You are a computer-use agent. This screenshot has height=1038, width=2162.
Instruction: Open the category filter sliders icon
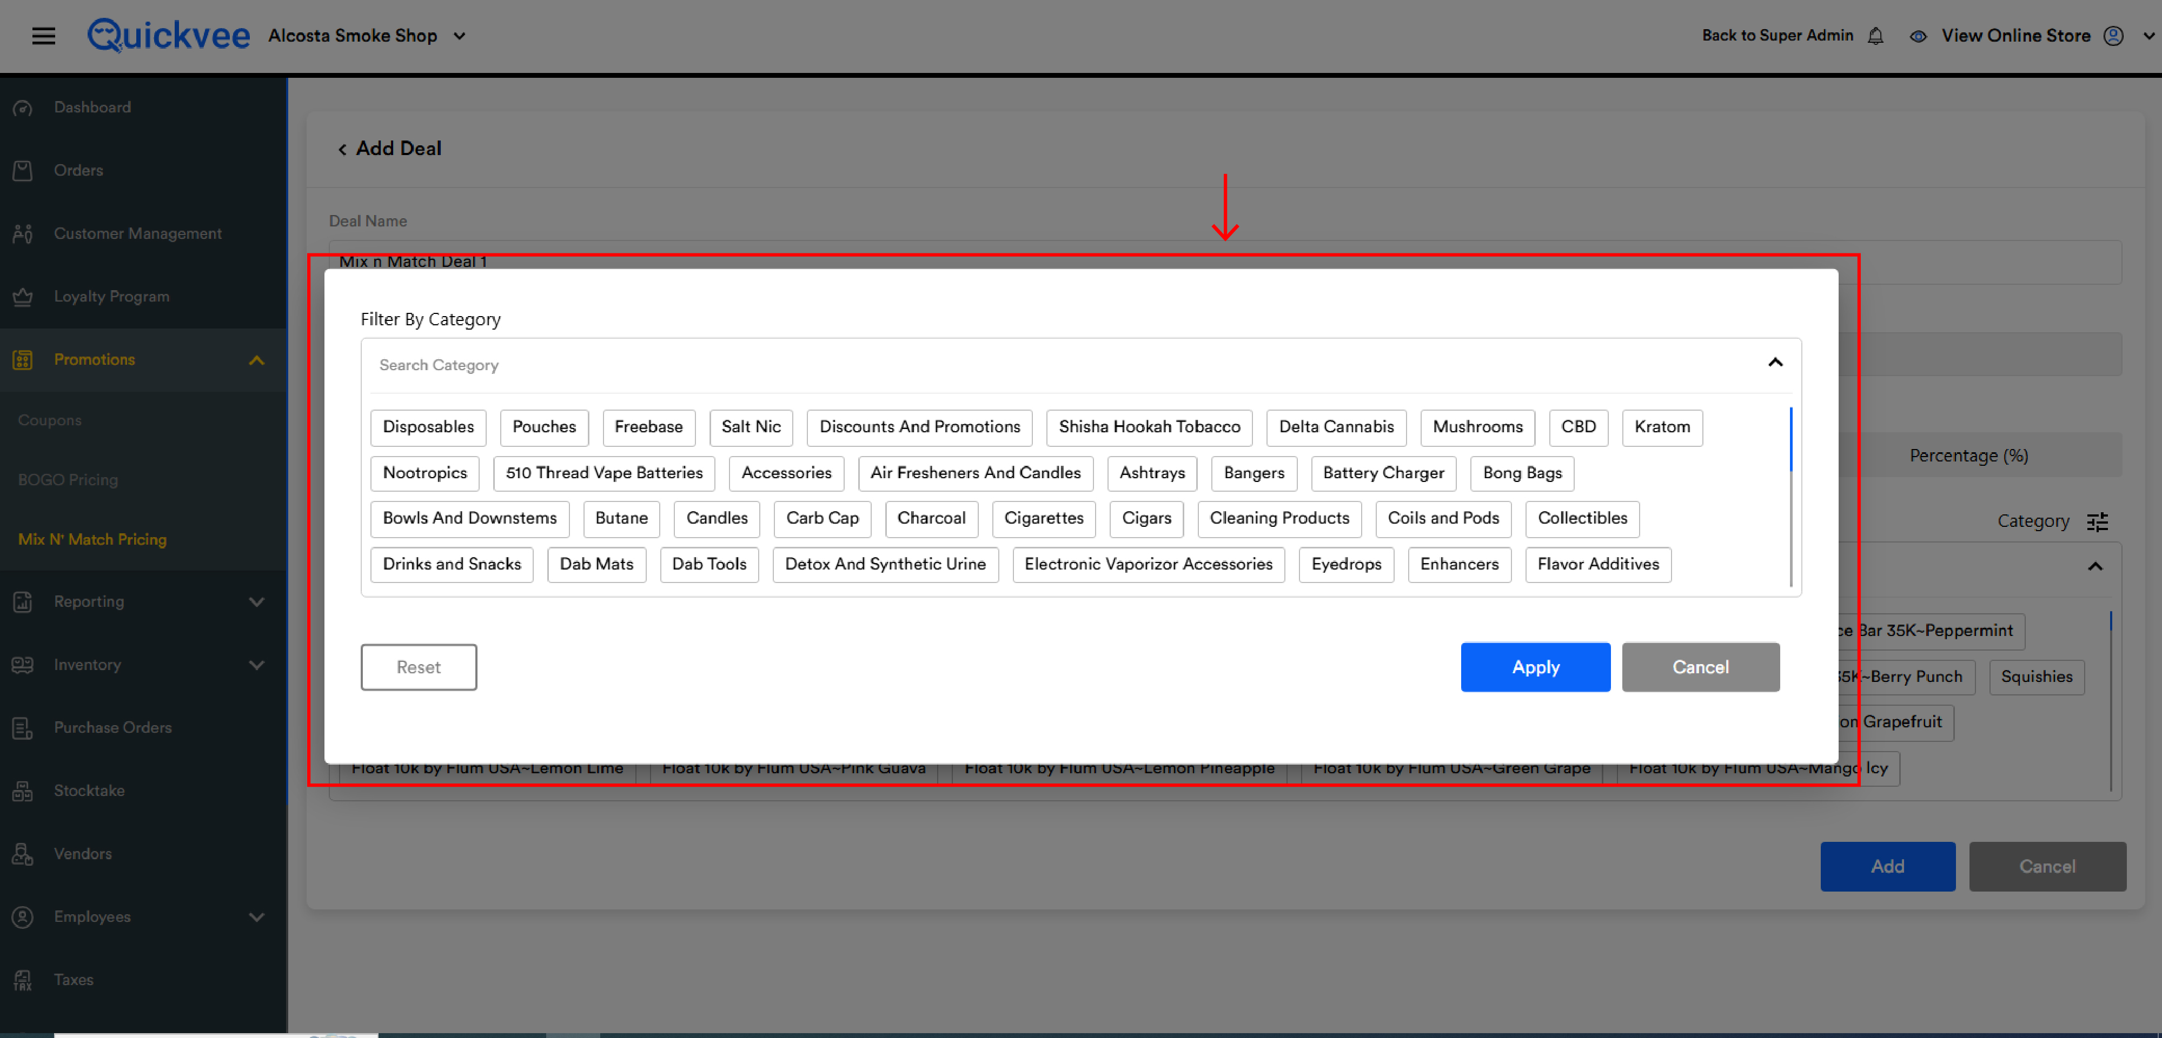point(2097,521)
